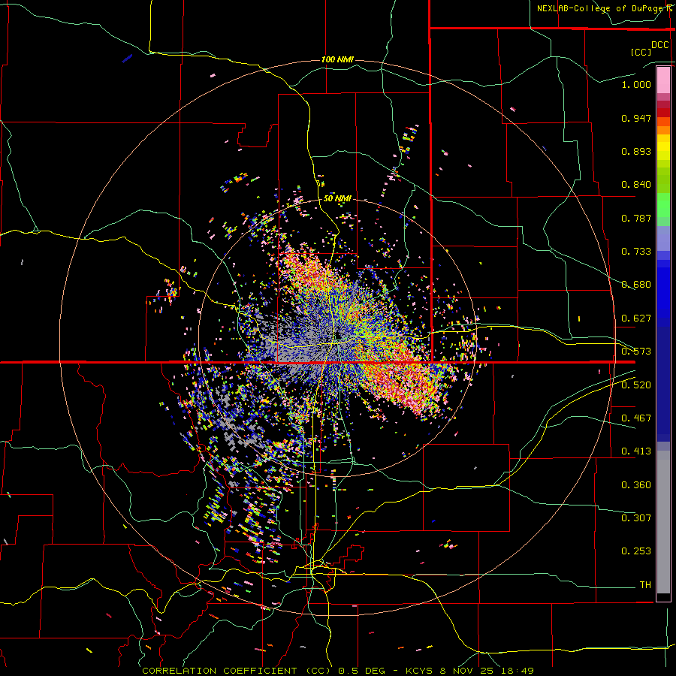The height and width of the screenshot is (676, 676).
Task: Select the 0.680 scale value
Action: click(636, 285)
